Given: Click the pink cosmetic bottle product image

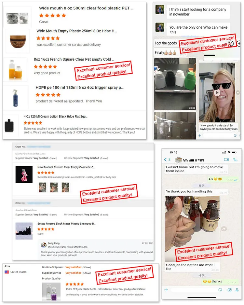Looking at the screenshot, I should 24,174.
